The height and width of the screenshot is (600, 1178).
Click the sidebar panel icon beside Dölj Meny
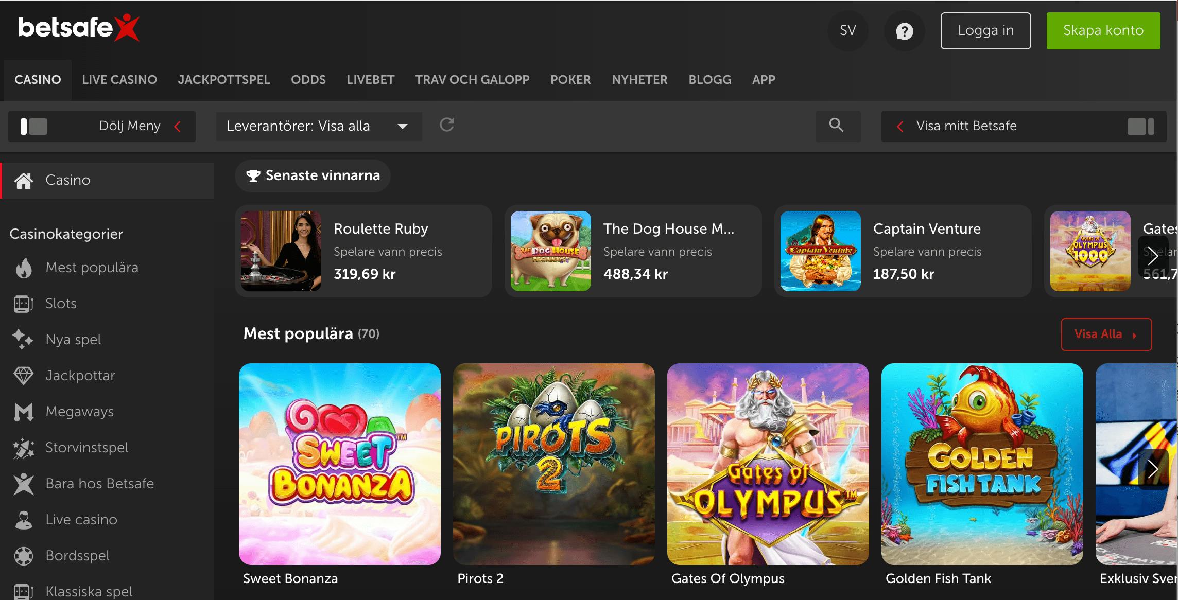coord(34,126)
